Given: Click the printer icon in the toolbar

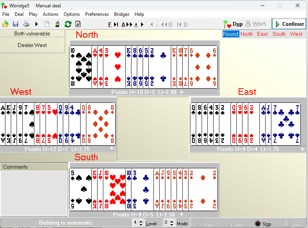Looking at the screenshot, I should click(26, 24).
